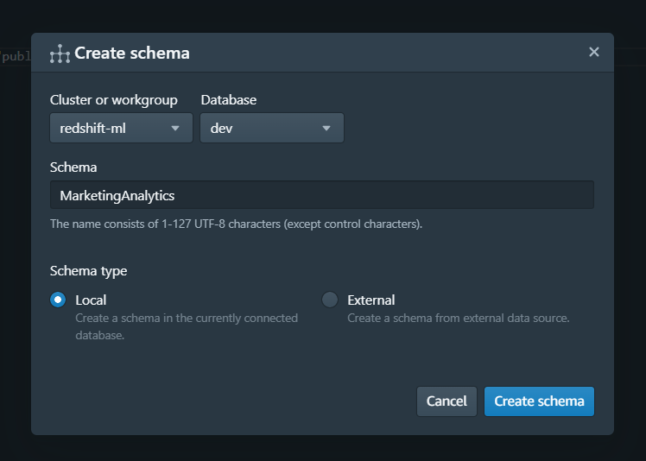646x461 pixels.
Task: Close the Create schema dialog with the X
Action: [594, 52]
